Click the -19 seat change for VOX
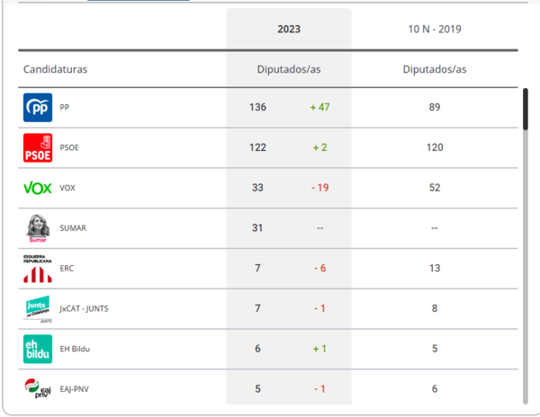540x417 pixels. coord(319,188)
